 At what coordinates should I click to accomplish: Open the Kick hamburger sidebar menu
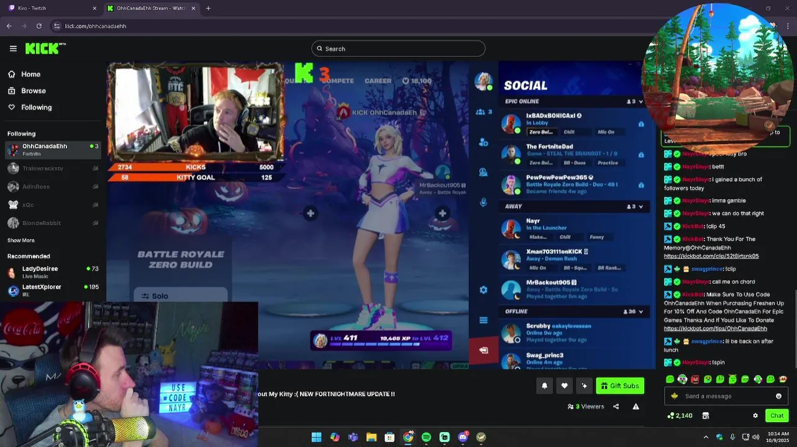(x=13, y=48)
